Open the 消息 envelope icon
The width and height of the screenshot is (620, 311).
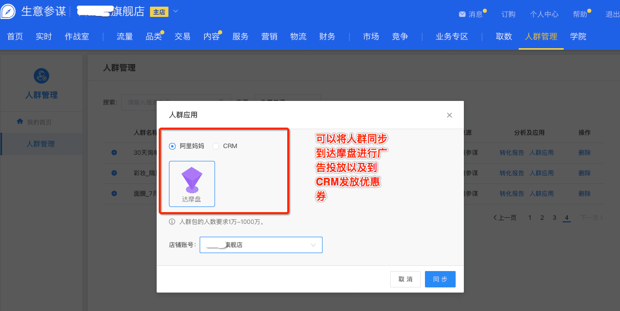coord(462,14)
